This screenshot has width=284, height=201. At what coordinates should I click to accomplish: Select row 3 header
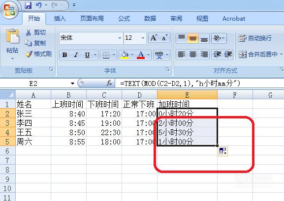pyautogui.click(x=7, y=123)
